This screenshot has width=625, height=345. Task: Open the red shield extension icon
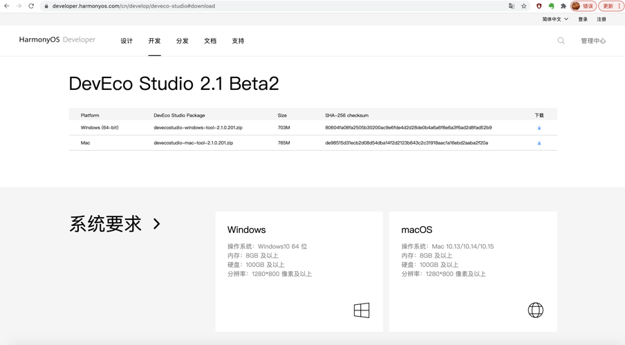point(539,6)
